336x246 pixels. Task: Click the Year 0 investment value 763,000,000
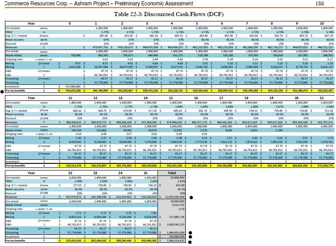[73, 87]
